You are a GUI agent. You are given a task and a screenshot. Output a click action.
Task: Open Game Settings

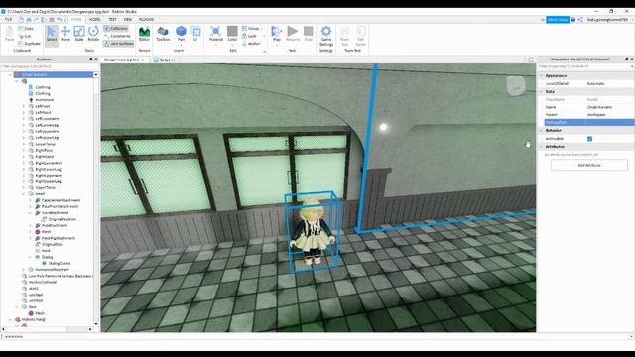pos(326,36)
